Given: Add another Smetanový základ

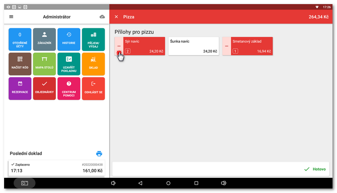Looking at the screenshot, I should click(252, 46).
